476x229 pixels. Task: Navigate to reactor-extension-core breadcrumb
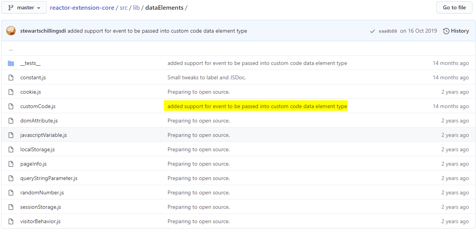click(x=82, y=8)
